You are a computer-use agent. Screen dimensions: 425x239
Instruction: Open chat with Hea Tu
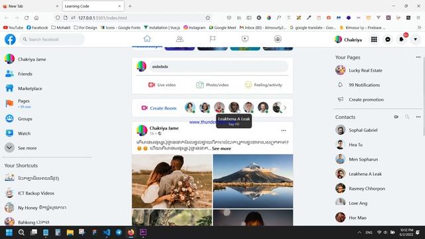coord(355,145)
